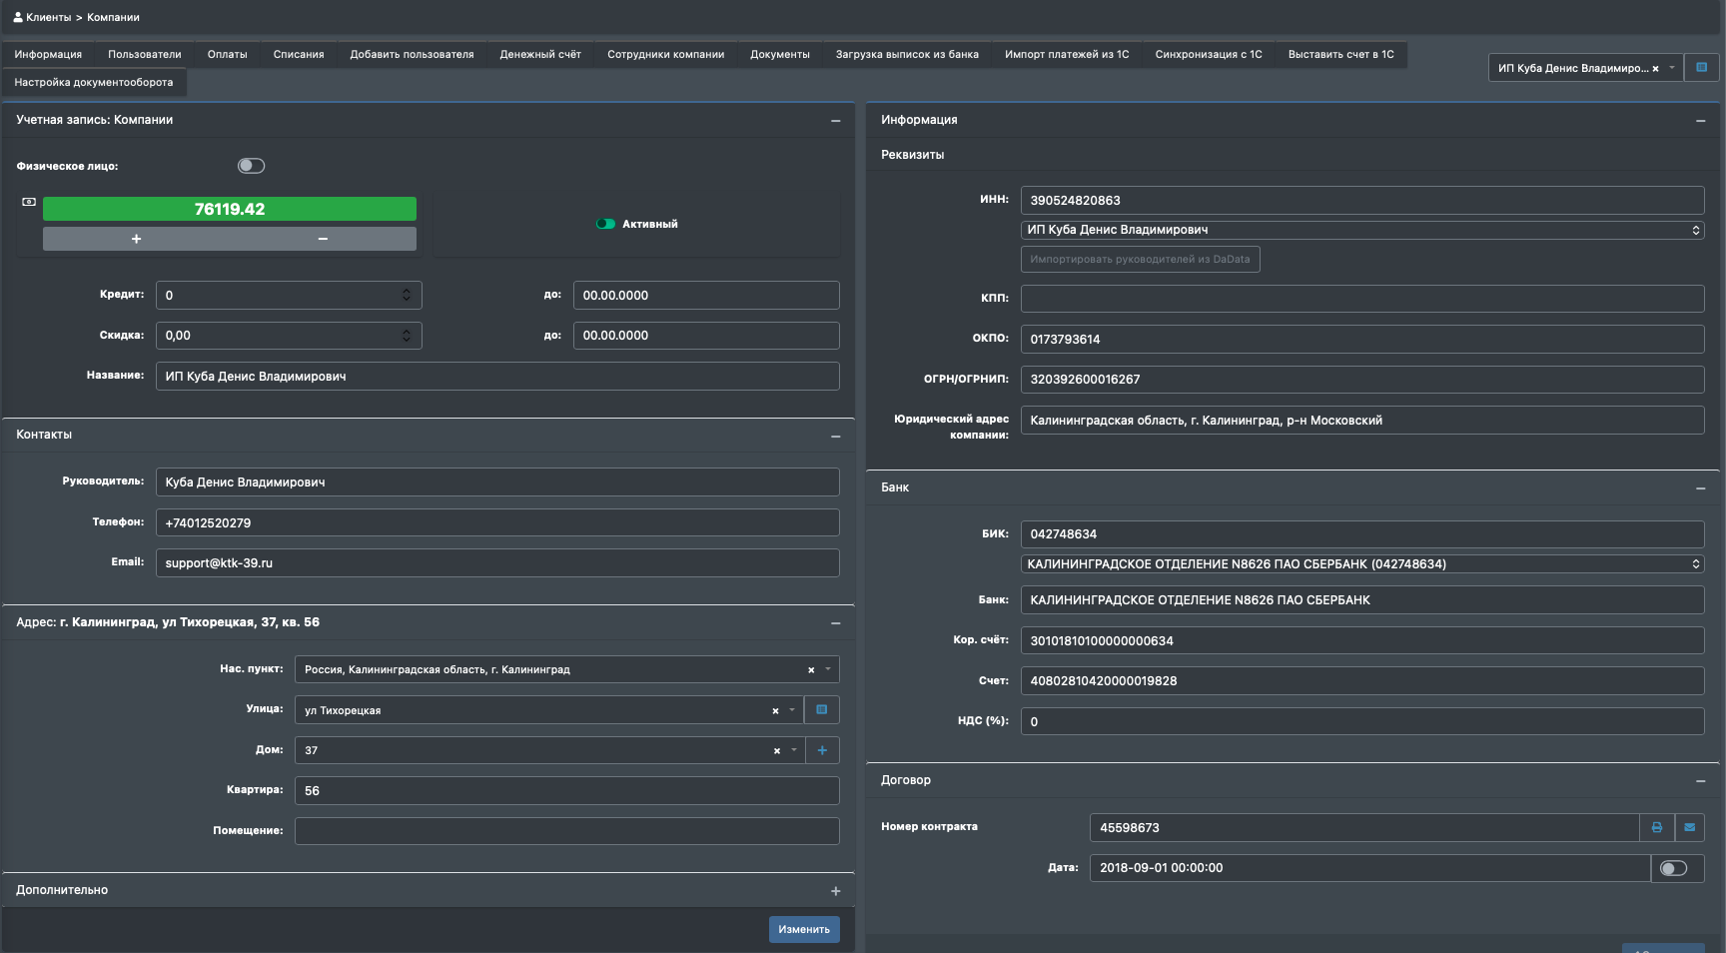Click the email contract envelope icon
Viewport: 1726px width, 953px height.
1689,827
